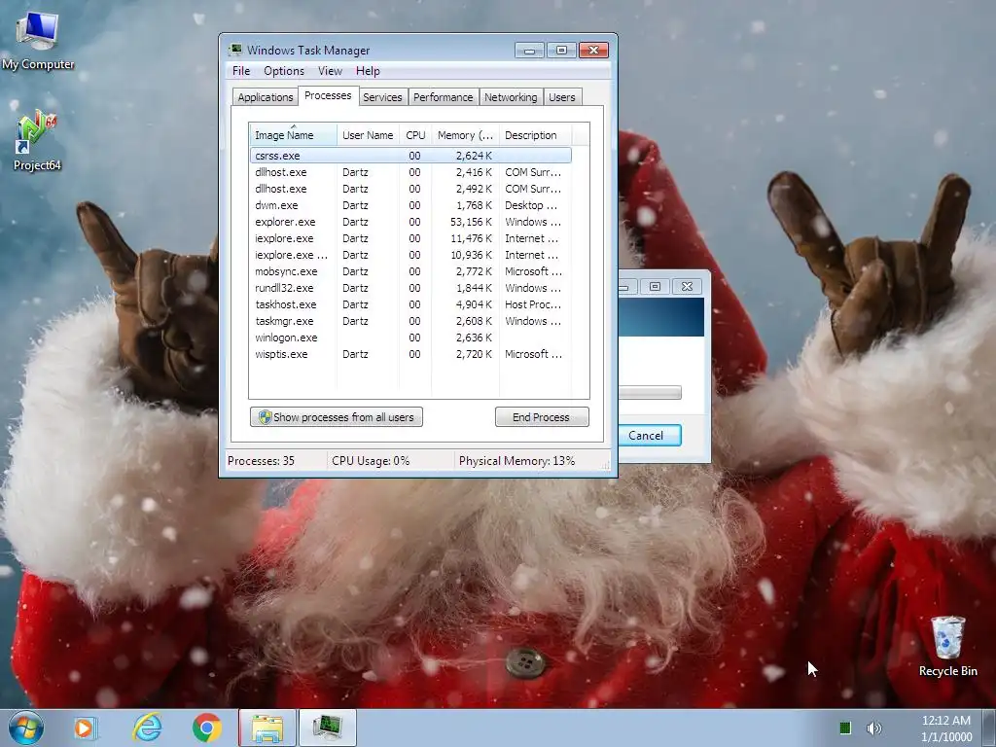Select the taskmgr.exe process
Screen dimensions: 996x747
coord(410,321)
